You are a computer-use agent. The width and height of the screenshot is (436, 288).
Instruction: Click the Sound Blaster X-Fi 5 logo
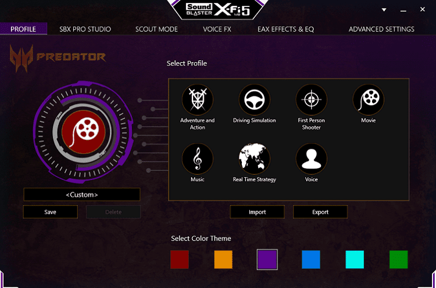(218, 10)
